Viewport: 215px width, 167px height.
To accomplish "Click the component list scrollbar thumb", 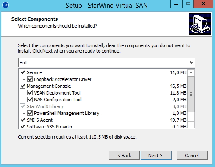I will pyautogui.click(x=191, y=94).
